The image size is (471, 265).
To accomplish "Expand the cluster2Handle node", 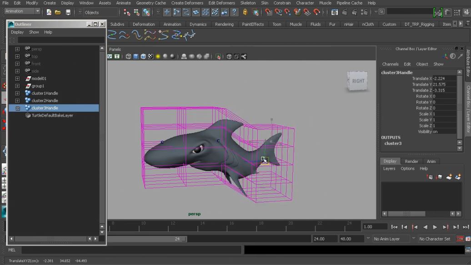I will (x=17, y=101).
